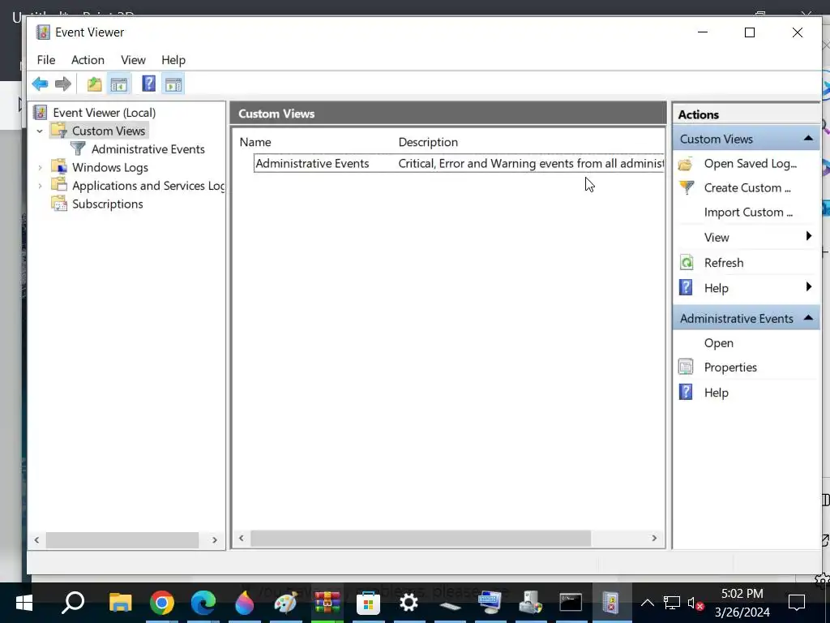The height and width of the screenshot is (623, 830).
Task: Open Microsoft Store from the taskbar
Action: pos(368,603)
